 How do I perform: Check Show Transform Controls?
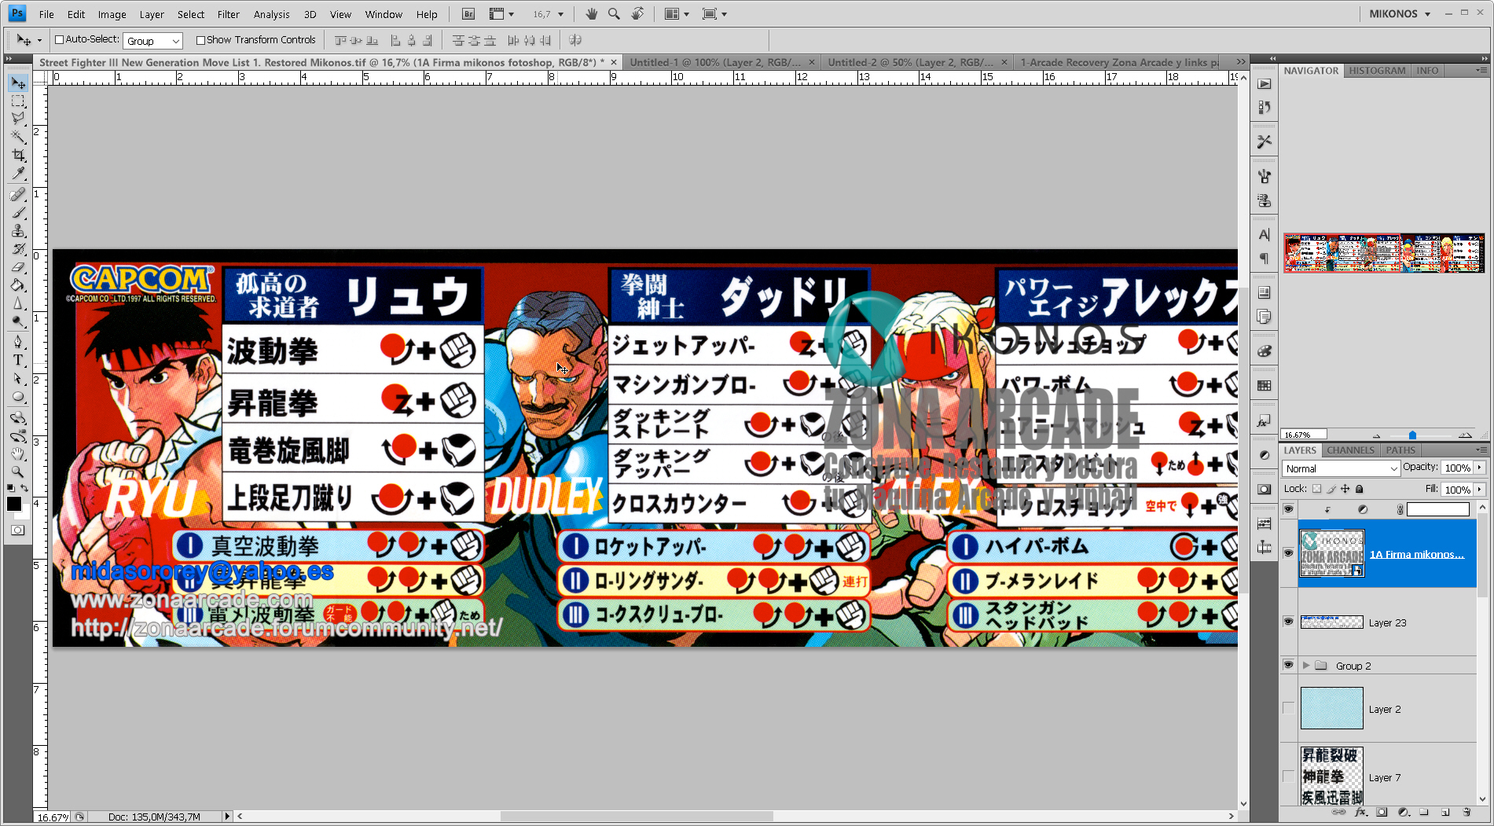click(x=201, y=39)
